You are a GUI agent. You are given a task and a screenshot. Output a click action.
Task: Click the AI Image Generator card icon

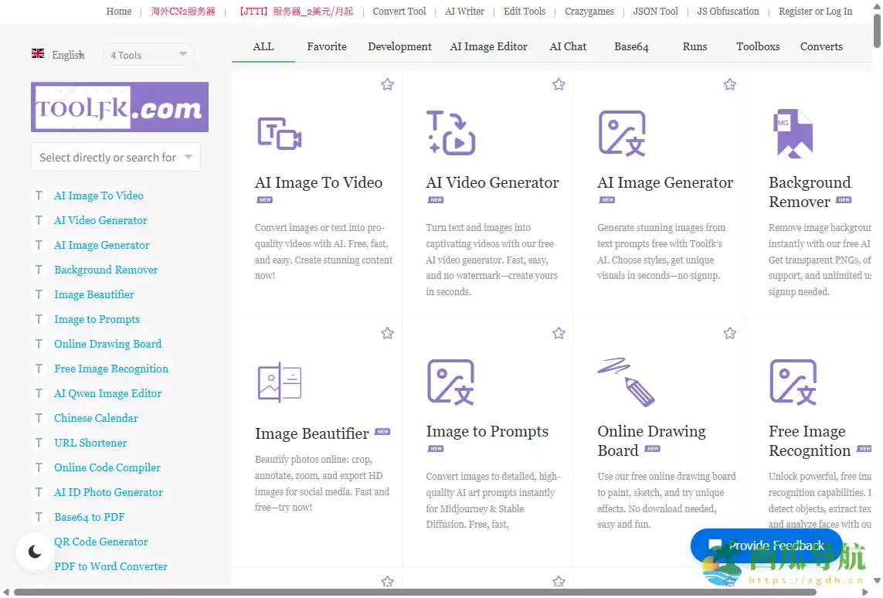(622, 133)
